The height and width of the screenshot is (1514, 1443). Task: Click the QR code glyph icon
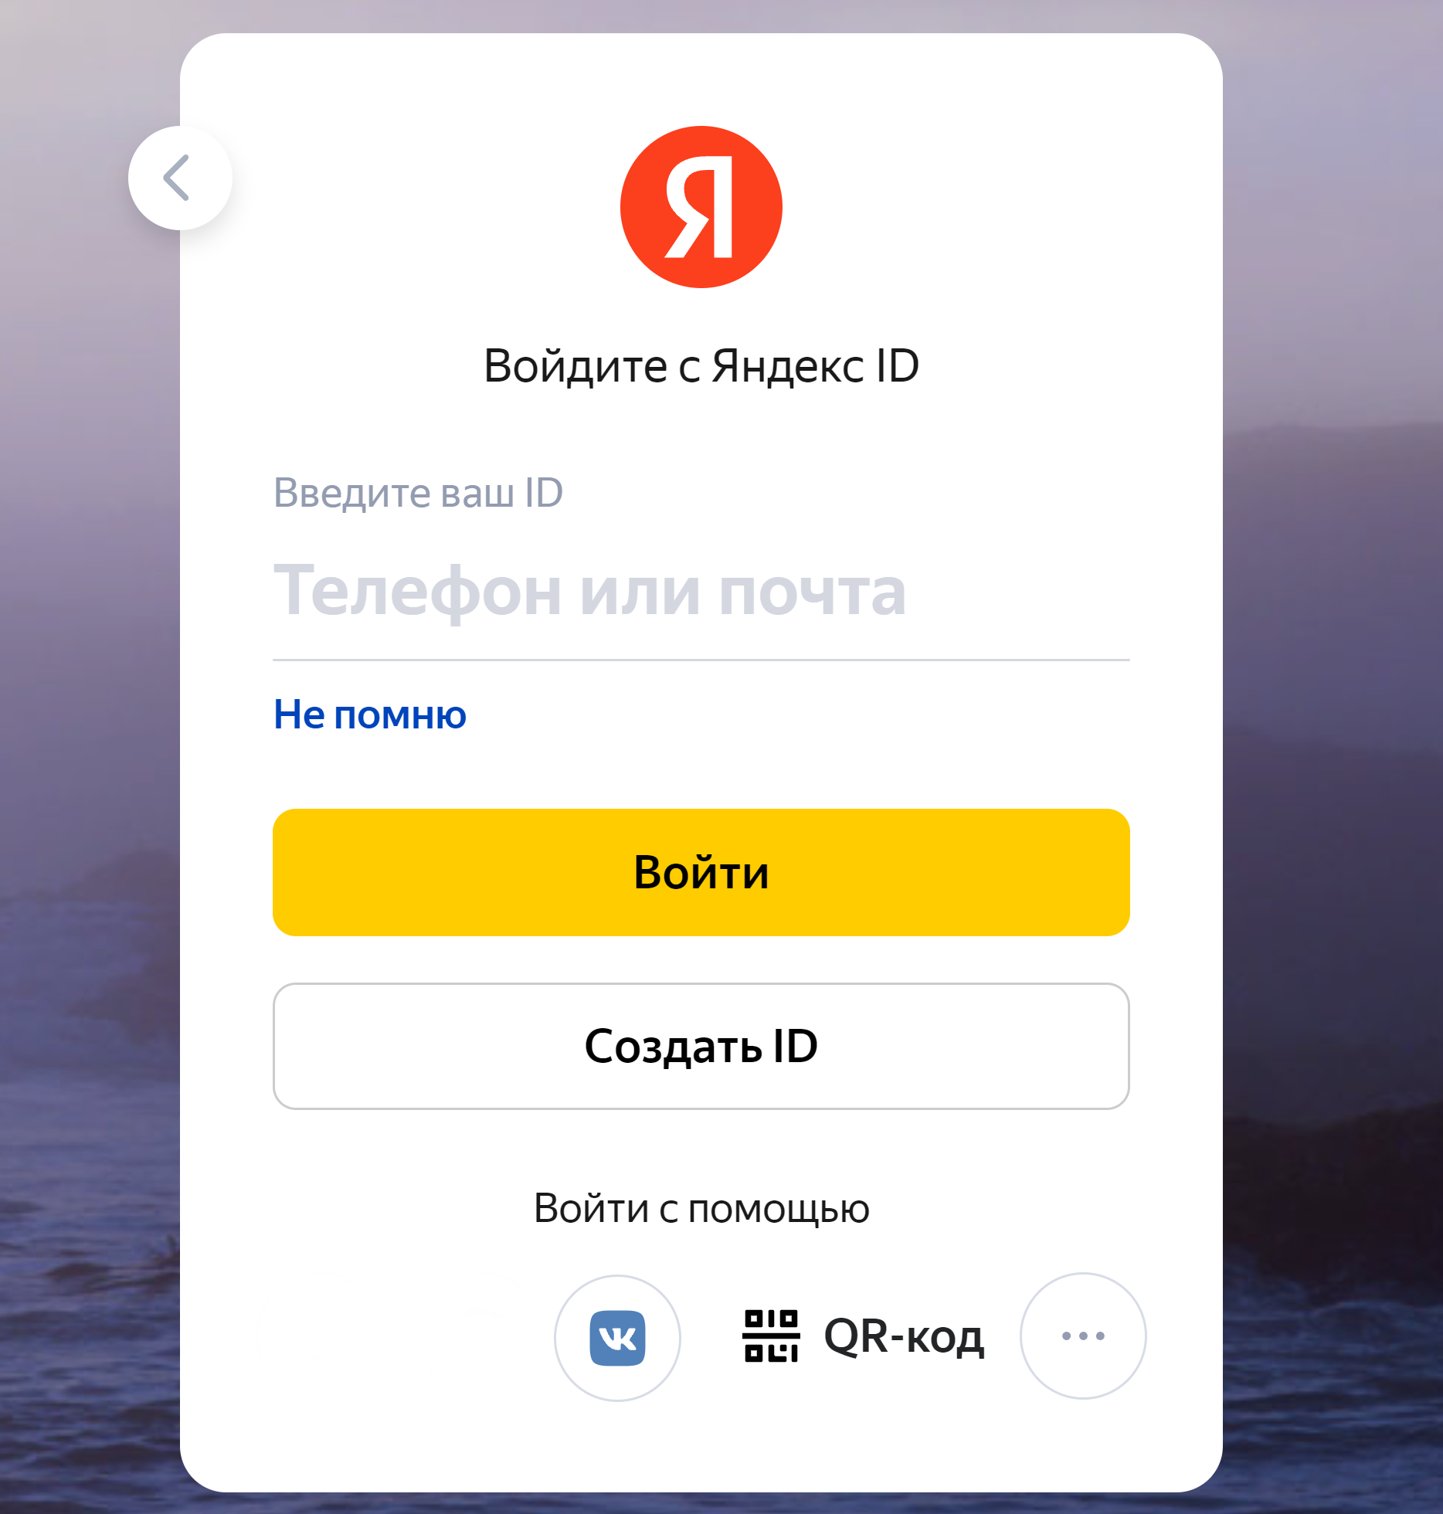point(771,1336)
